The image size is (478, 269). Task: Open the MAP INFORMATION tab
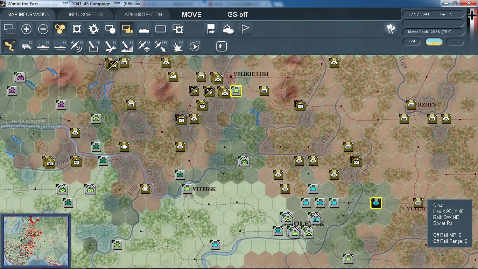coord(28,14)
